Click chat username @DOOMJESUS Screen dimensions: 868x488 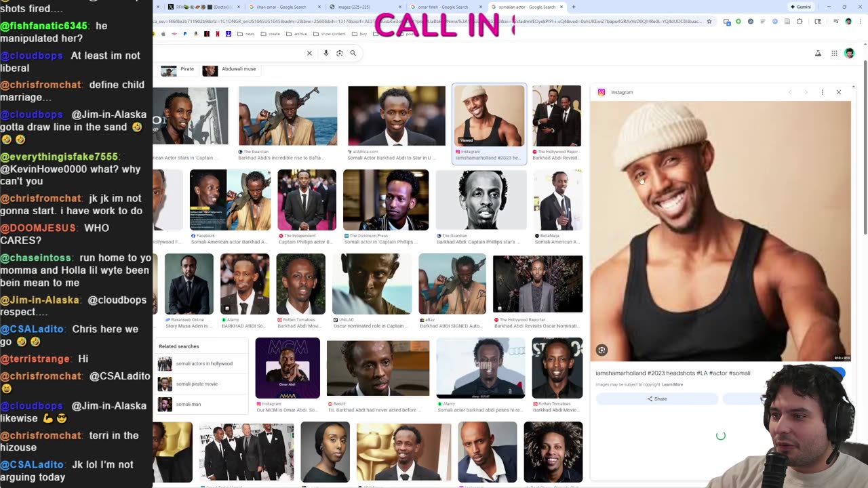point(38,228)
